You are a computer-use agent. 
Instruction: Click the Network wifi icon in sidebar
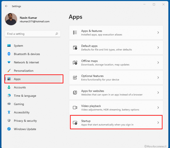pyautogui.click(x=9, y=62)
